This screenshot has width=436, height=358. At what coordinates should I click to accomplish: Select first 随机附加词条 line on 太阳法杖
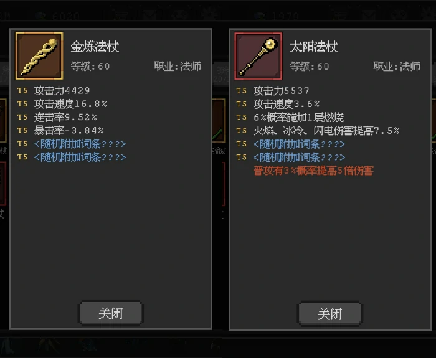(299, 144)
